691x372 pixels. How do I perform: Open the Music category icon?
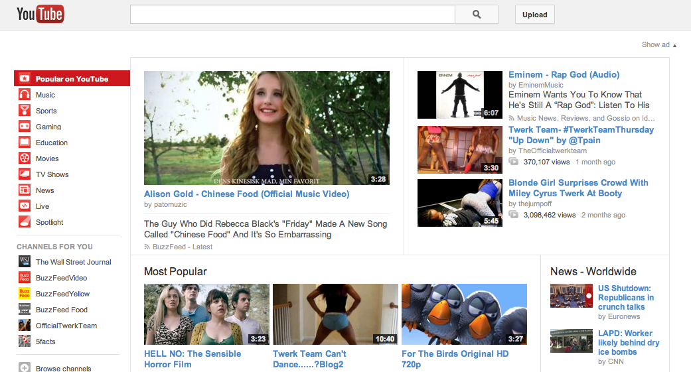point(25,95)
